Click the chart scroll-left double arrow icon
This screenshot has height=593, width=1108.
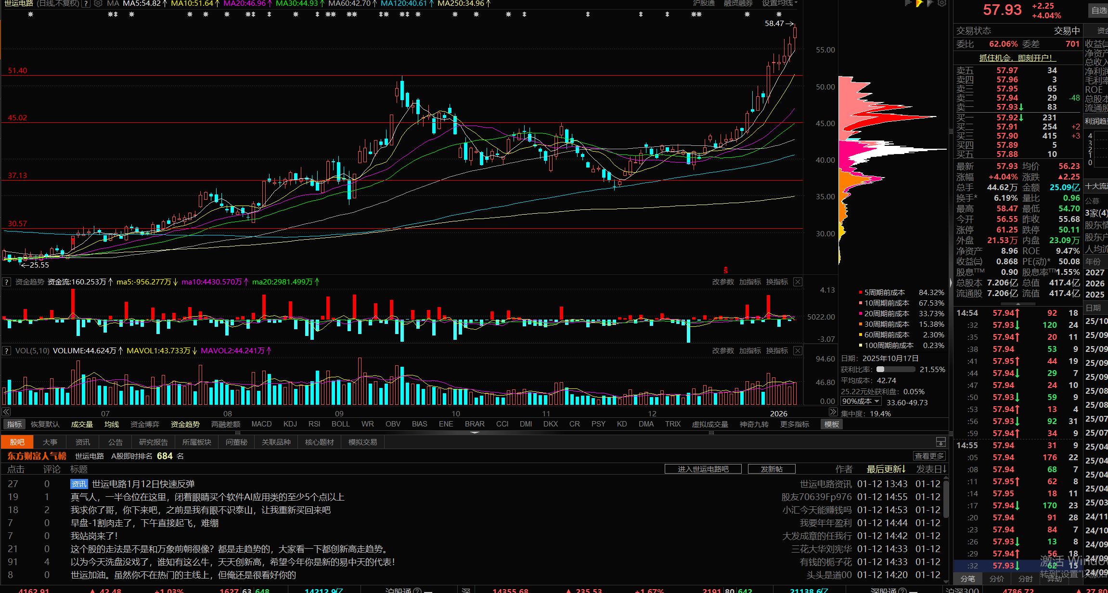(x=6, y=412)
